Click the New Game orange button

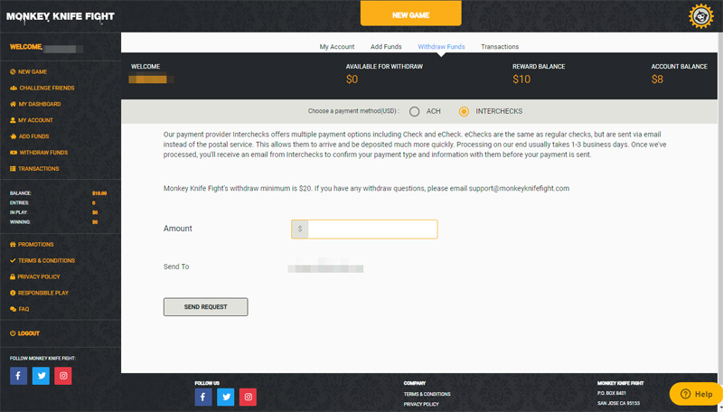click(411, 14)
